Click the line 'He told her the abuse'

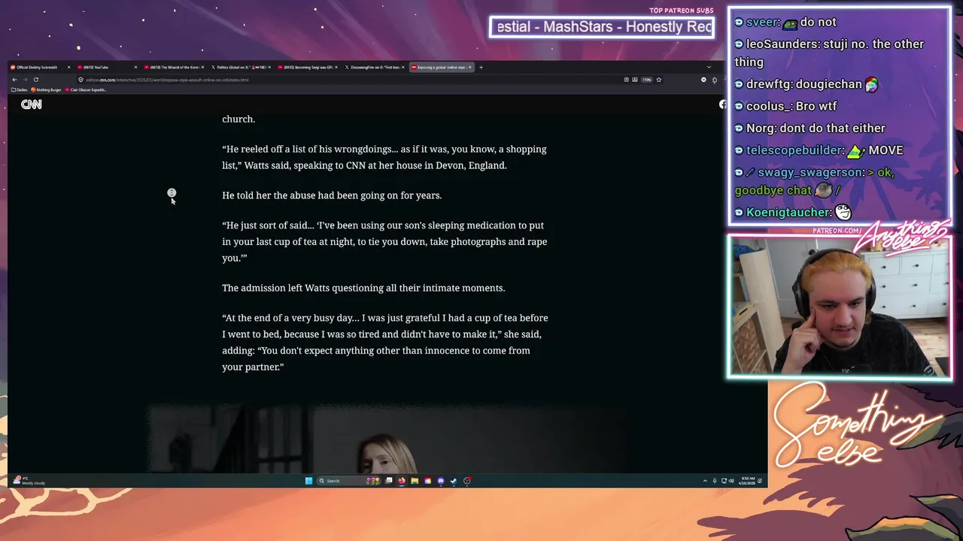click(x=332, y=195)
